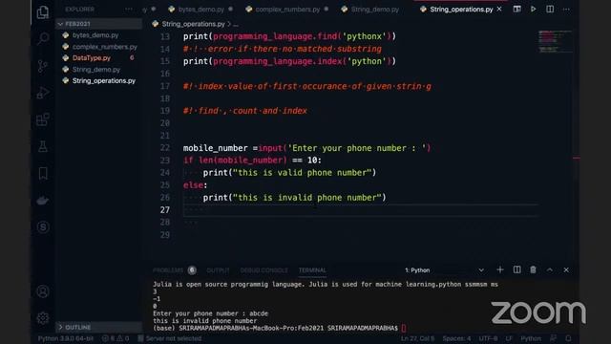This screenshot has height=344, width=611.
Task: Change encoding via UTF-8 status item
Action: [x=488, y=338]
